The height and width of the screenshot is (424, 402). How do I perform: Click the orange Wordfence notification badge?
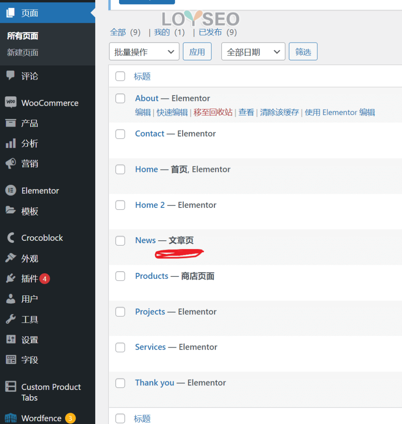70,418
